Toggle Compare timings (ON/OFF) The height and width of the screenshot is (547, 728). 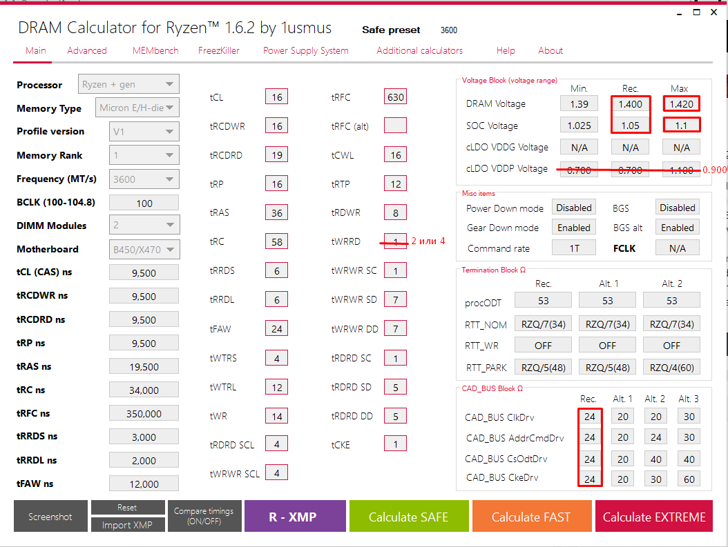204,516
